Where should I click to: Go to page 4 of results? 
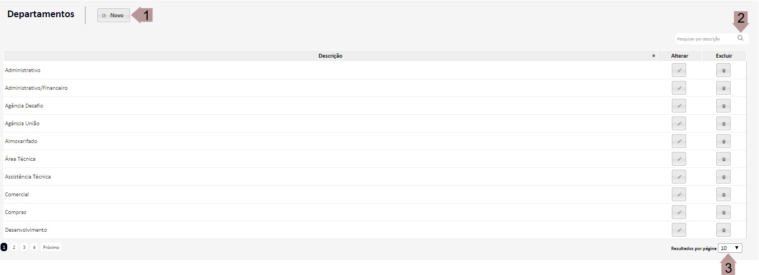click(x=34, y=247)
